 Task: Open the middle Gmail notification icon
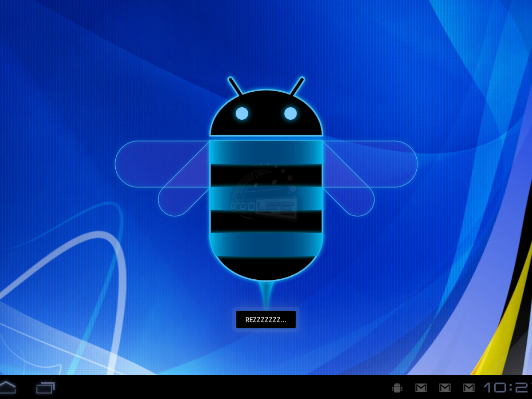pos(445,388)
